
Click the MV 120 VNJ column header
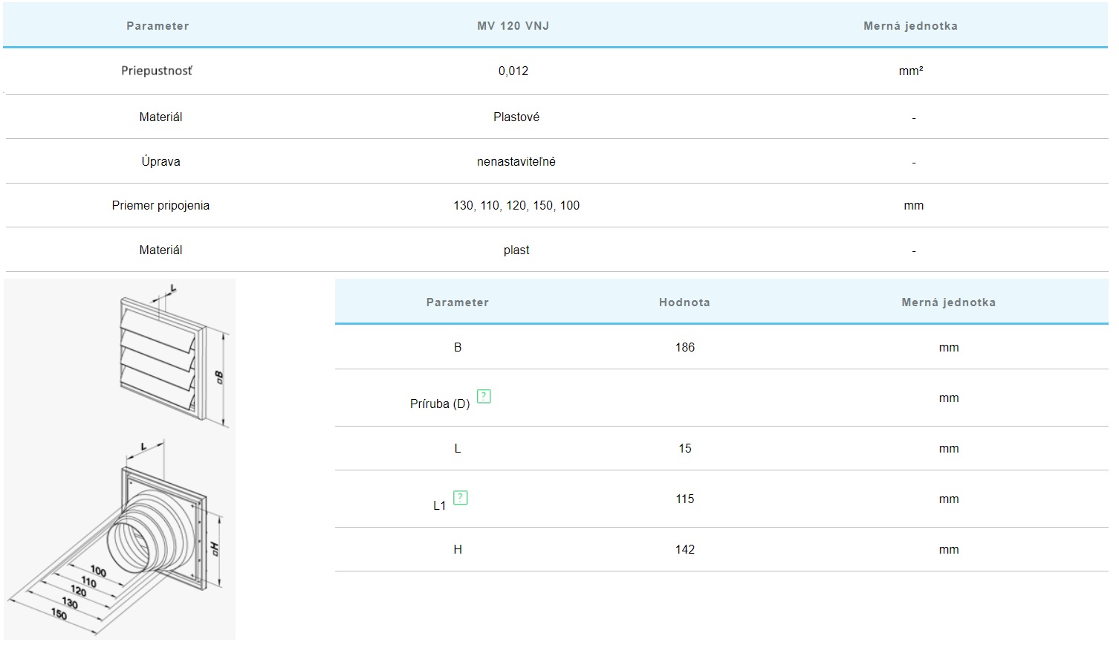coord(513,26)
